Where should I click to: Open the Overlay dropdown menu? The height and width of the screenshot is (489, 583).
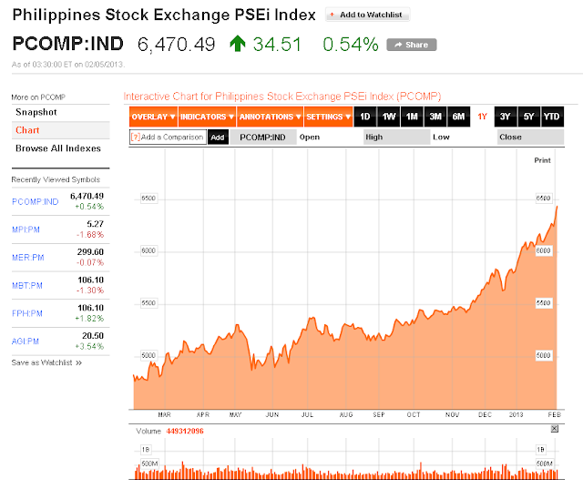pyautogui.click(x=153, y=117)
